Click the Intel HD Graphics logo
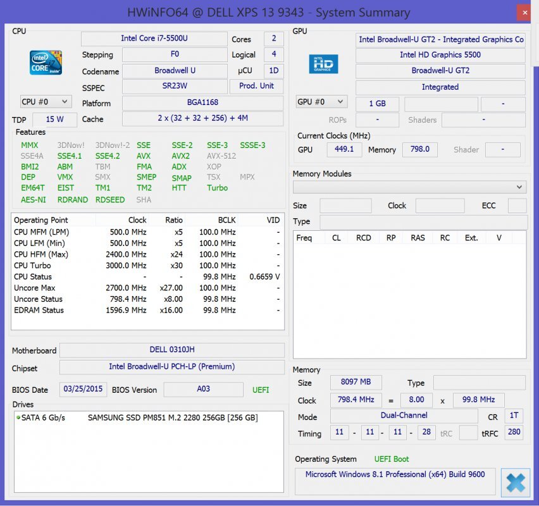Viewport: 539px width, 506px height. coord(323,64)
